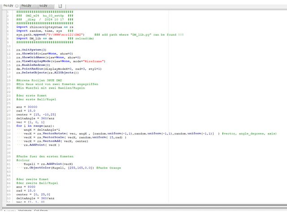Click the "import DM_lib as dm" line
Image resolution: width=287 pixels, height=215 pixels.
click(x=34, y=39)
